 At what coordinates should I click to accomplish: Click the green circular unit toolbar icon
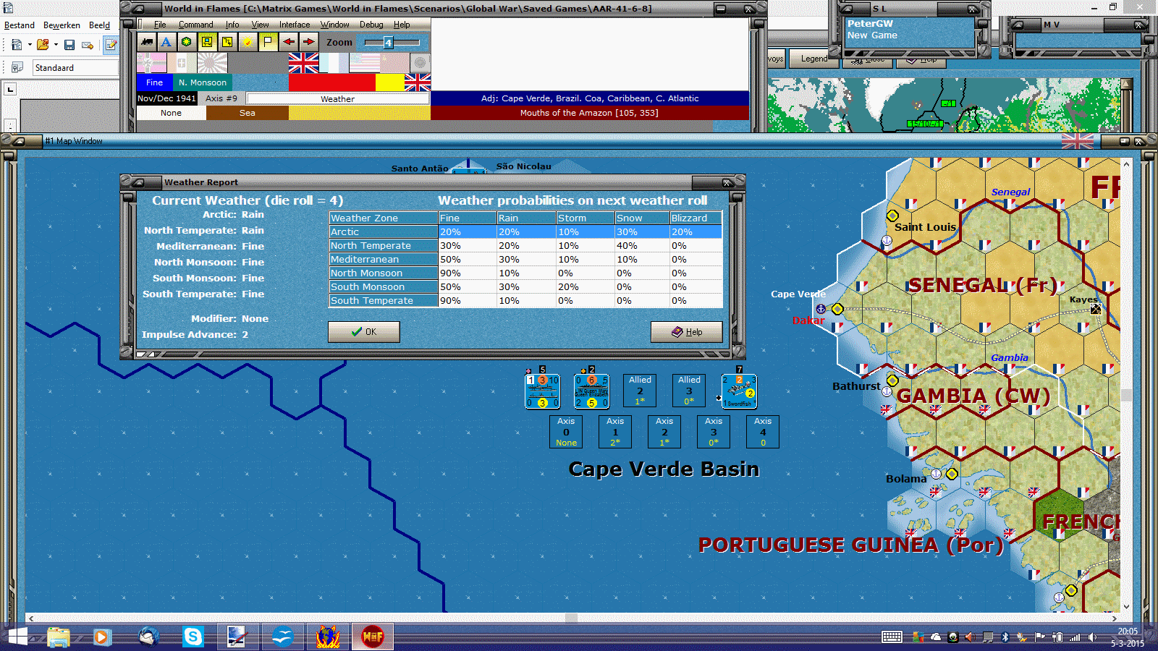pos(187,42)
